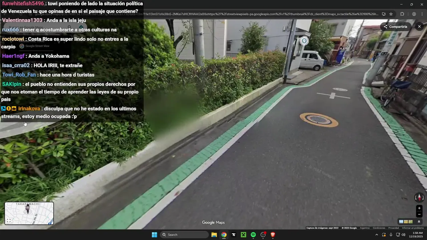Click rux666 username in chat

tap(10, 30)
